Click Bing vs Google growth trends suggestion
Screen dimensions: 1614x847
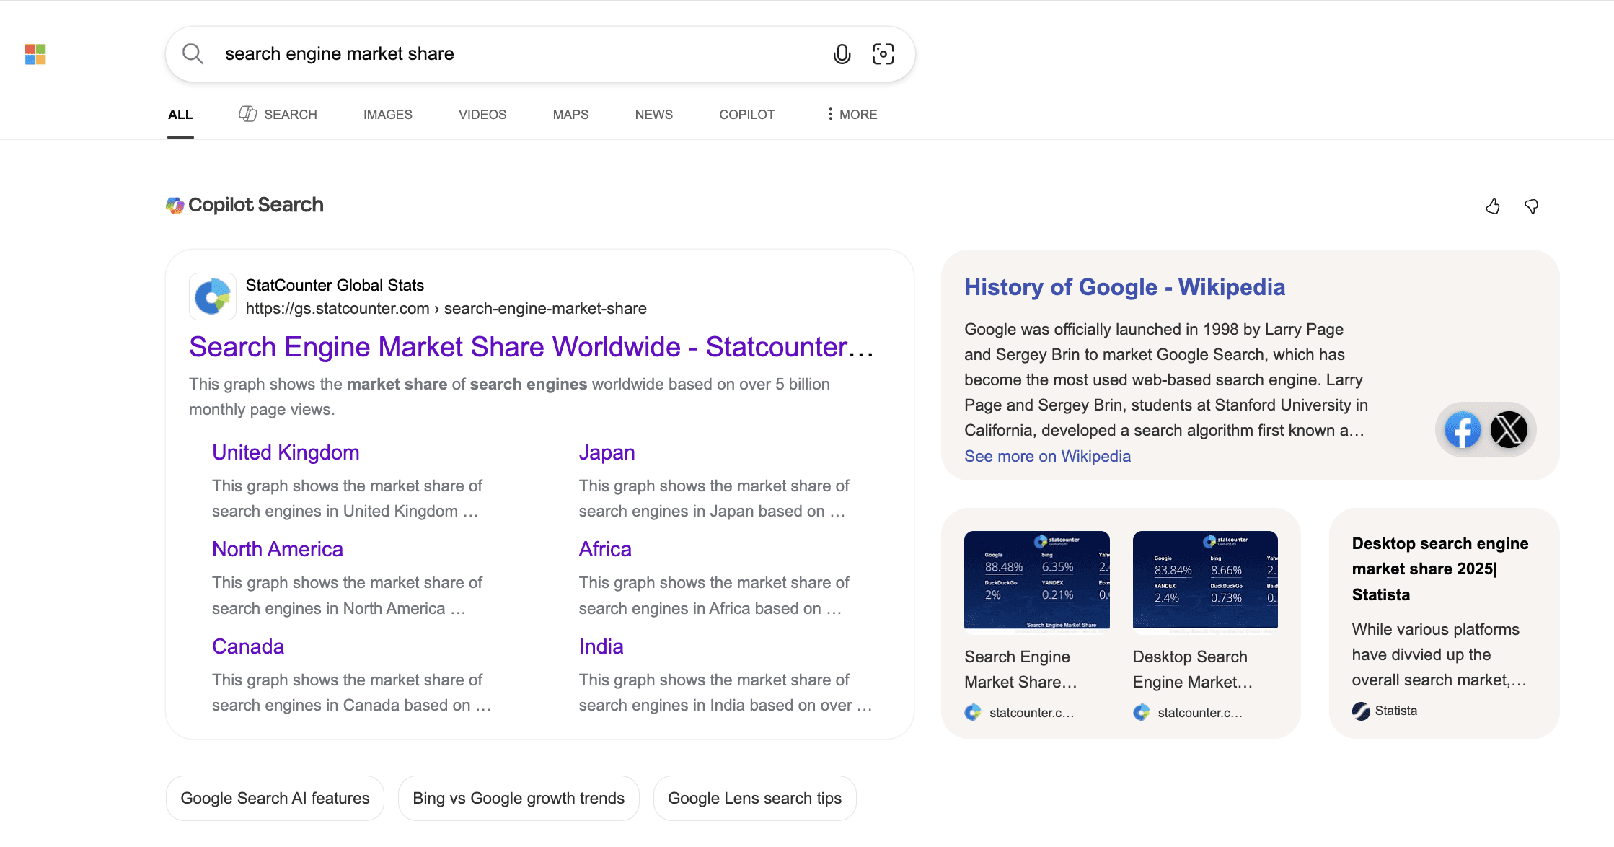(518, 799)
